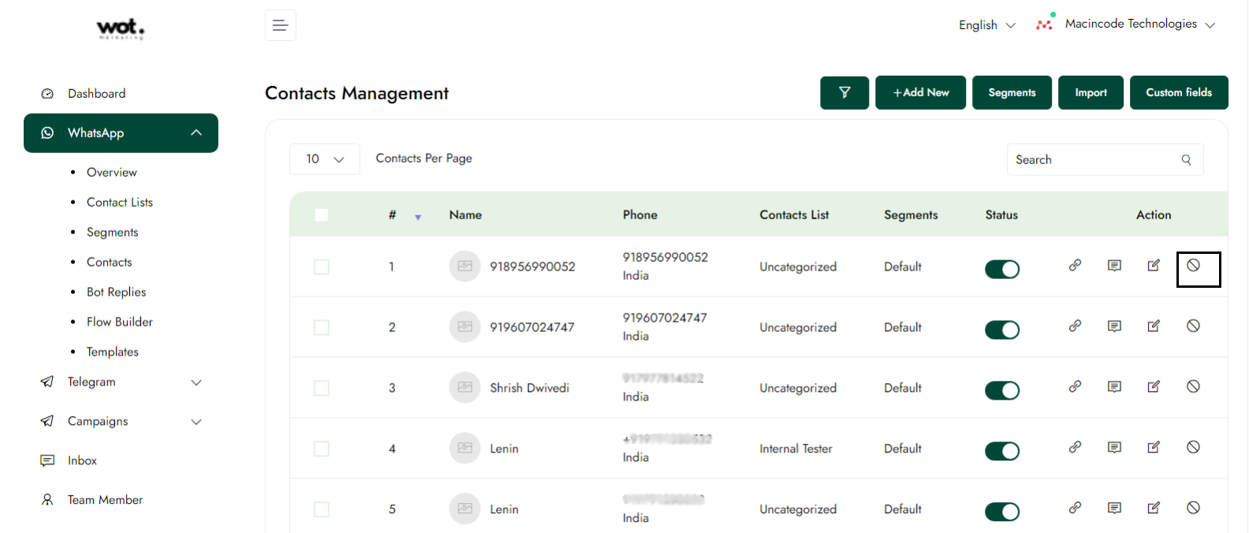The image size is (1249, 533).
Task: Click the link icon in row 4
Action: [1075, 448]
